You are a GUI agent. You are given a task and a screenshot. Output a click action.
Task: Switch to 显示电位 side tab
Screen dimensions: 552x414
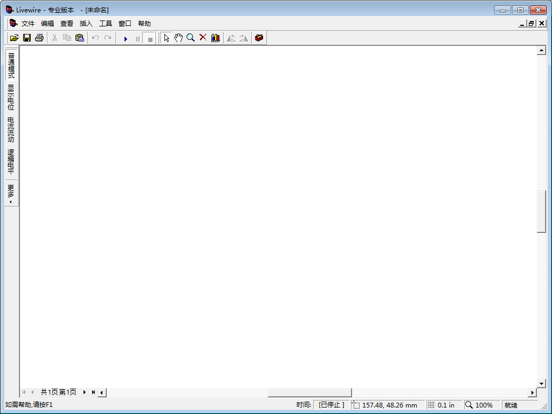coord(11,98)
